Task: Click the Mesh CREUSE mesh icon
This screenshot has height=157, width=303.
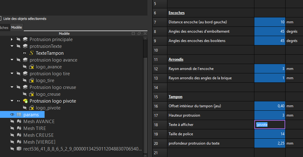Action: pyautogui.click(x=19, y=135)
